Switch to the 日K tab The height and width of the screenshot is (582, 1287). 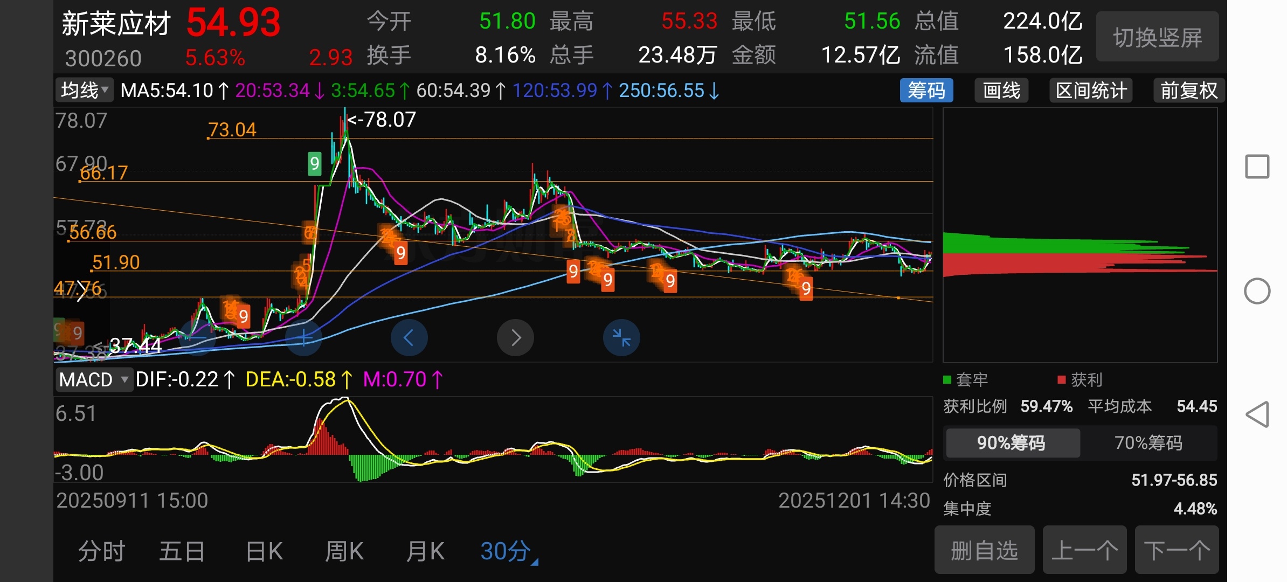pyautogui.click(x=264, y=551)
